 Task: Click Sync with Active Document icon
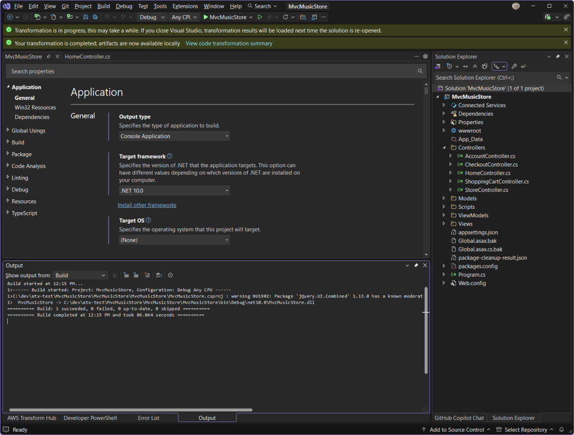coord(465,67)
